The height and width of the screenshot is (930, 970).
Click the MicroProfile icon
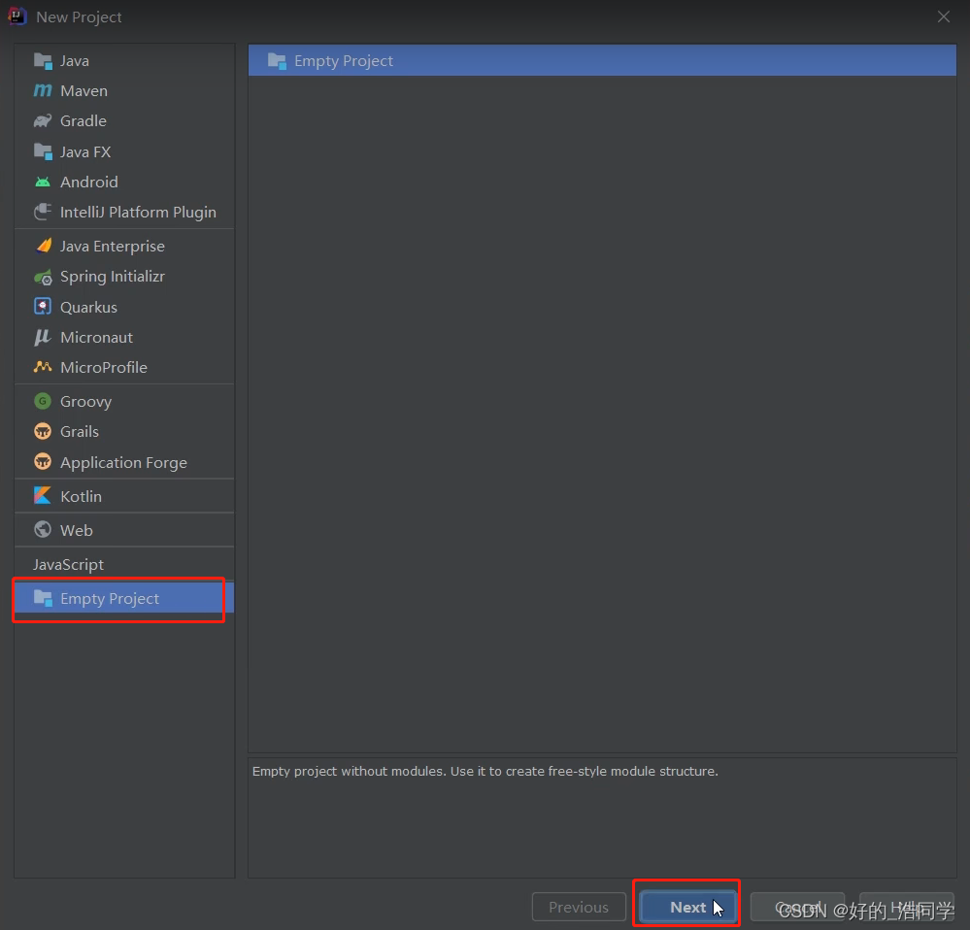(43, 367)
